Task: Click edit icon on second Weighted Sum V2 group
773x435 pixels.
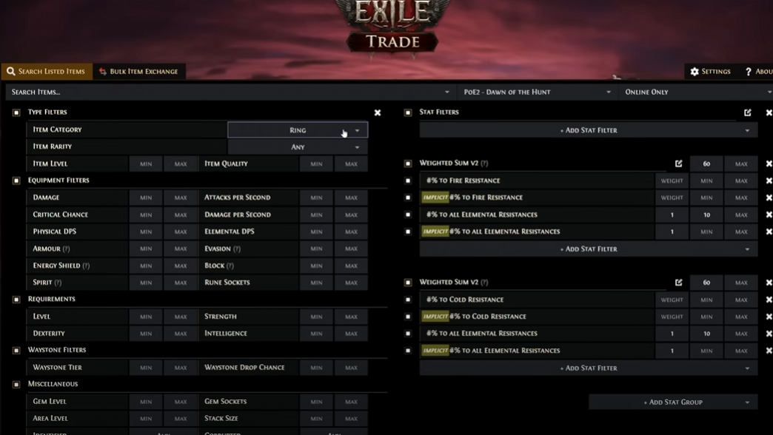Action: pyautogui.click(x=678, y=282)
